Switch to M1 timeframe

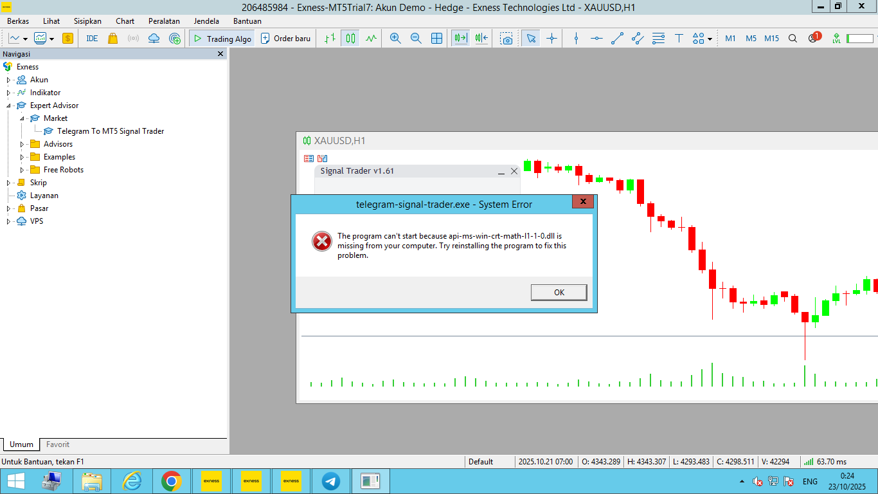[x=730, y=39]
